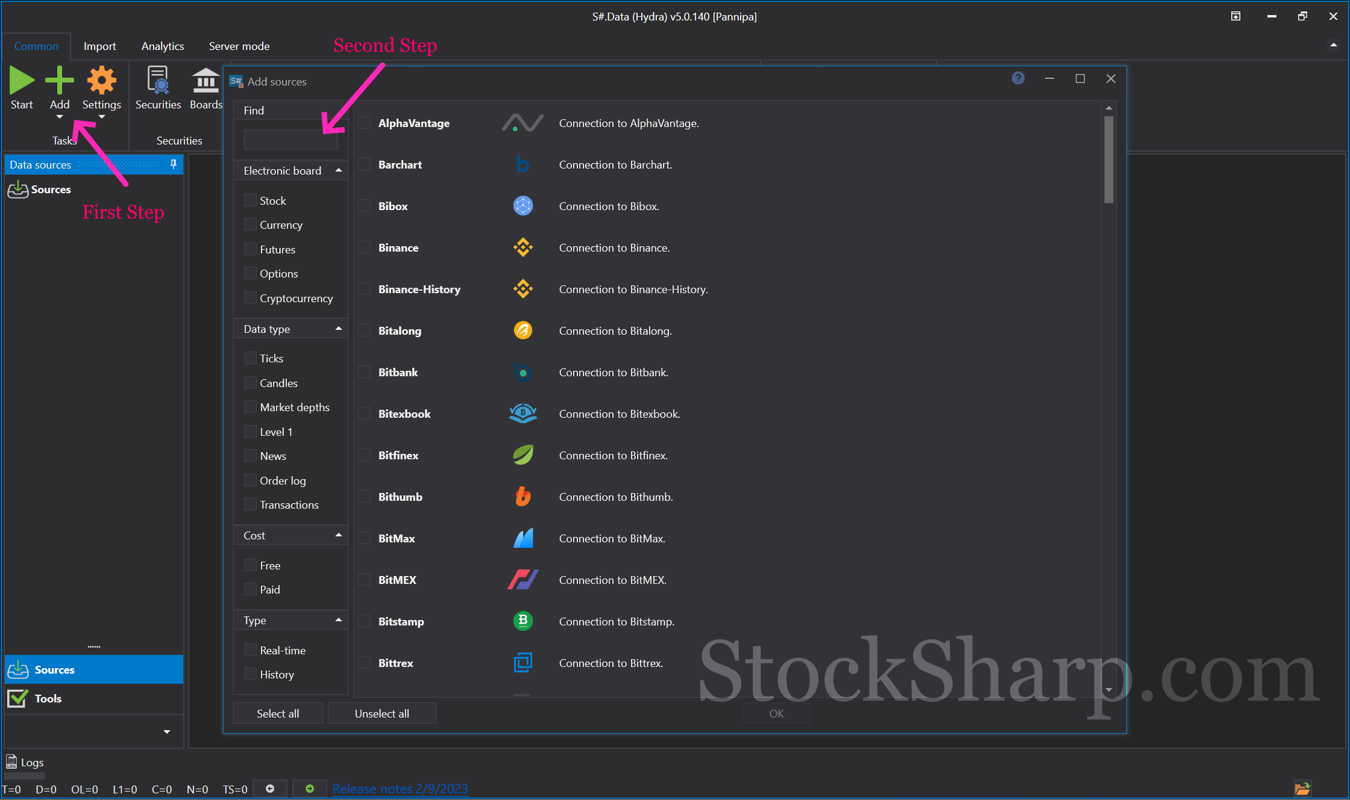Switch to the Analytics tab
Screen dimensions: 1350x800
pos(163,46)
